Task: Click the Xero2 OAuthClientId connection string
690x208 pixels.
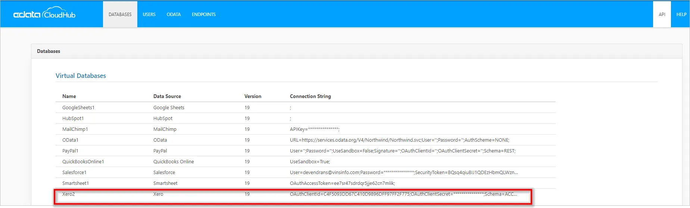Action: 403,194
